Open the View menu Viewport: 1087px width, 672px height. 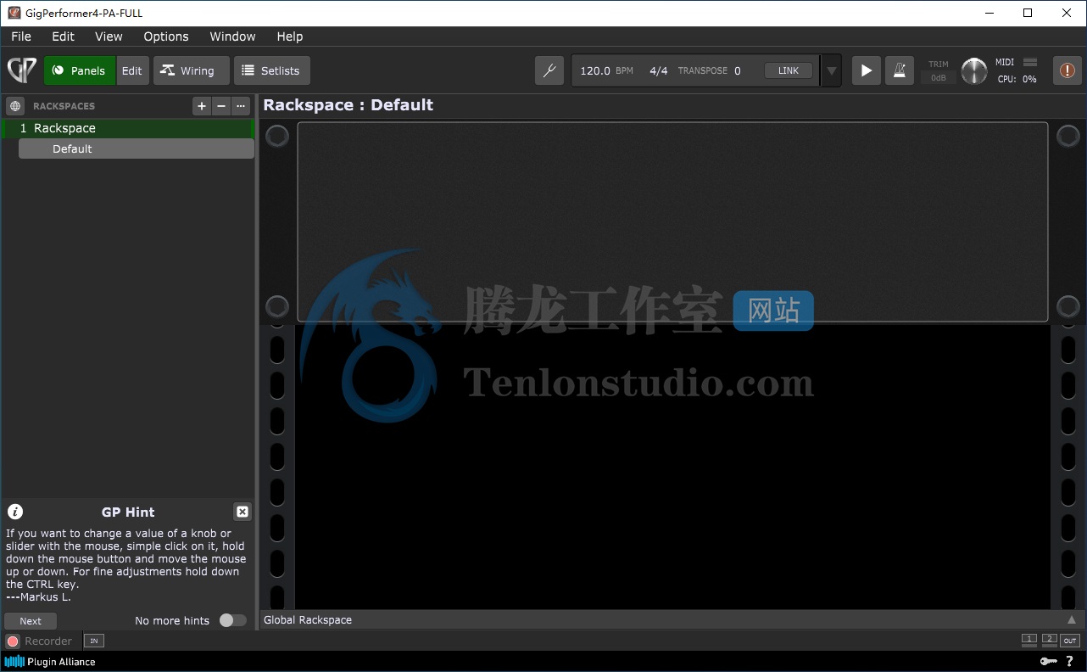point(109,36)
